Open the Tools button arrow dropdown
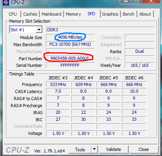 (x=94, y=149)
